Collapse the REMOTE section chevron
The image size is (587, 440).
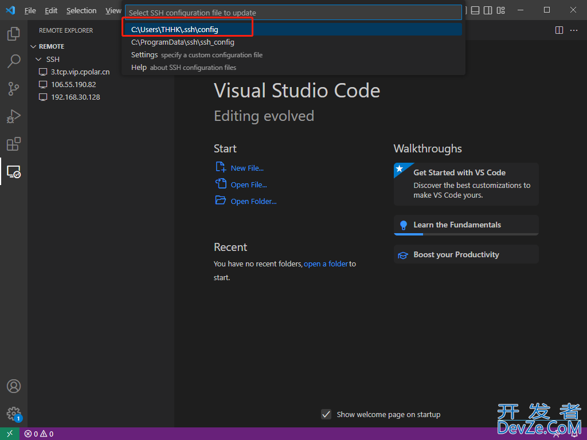(33, 46)
